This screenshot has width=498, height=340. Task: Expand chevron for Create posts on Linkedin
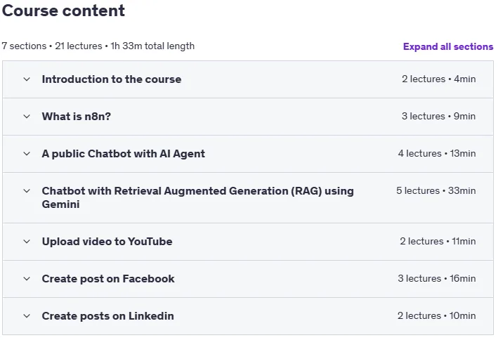pos(27,316)
